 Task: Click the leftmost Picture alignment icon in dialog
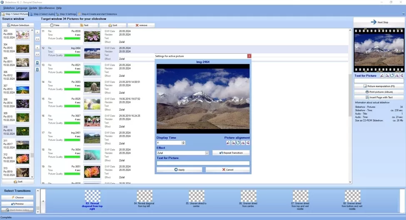click(x=228, y=142)
